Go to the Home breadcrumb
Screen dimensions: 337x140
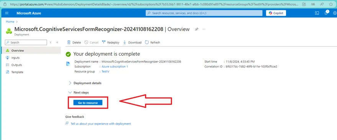click(x=10, y=21)
